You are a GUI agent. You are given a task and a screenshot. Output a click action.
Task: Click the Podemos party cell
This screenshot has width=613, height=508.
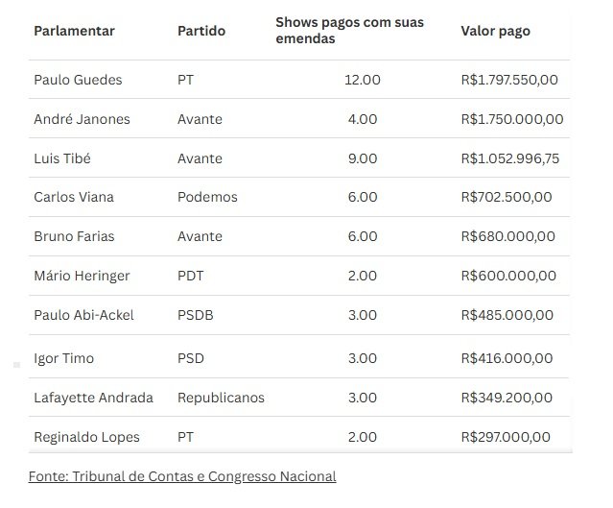(207, 197)
